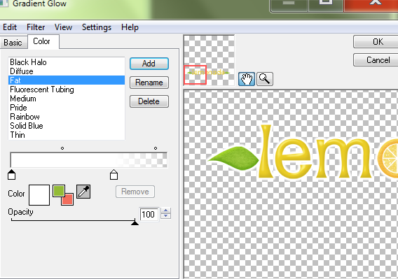Select the Fluorescent Tubing preset

67,90
